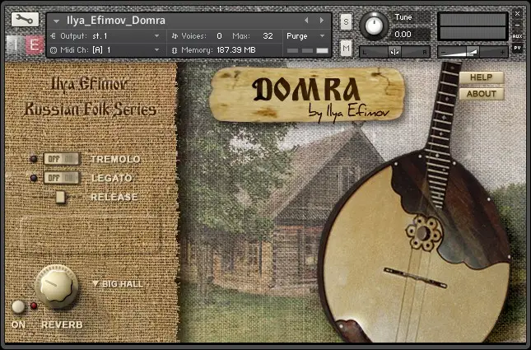This screenshot has height=350, width=531.
Task: Go to previous instrument preset arrow
Action: pos(306,21)
